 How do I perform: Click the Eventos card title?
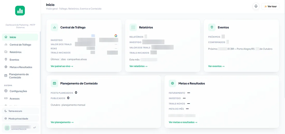pos(223,28)
